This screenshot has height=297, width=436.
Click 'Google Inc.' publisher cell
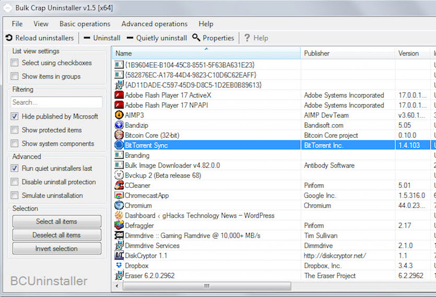pos(320,195)
